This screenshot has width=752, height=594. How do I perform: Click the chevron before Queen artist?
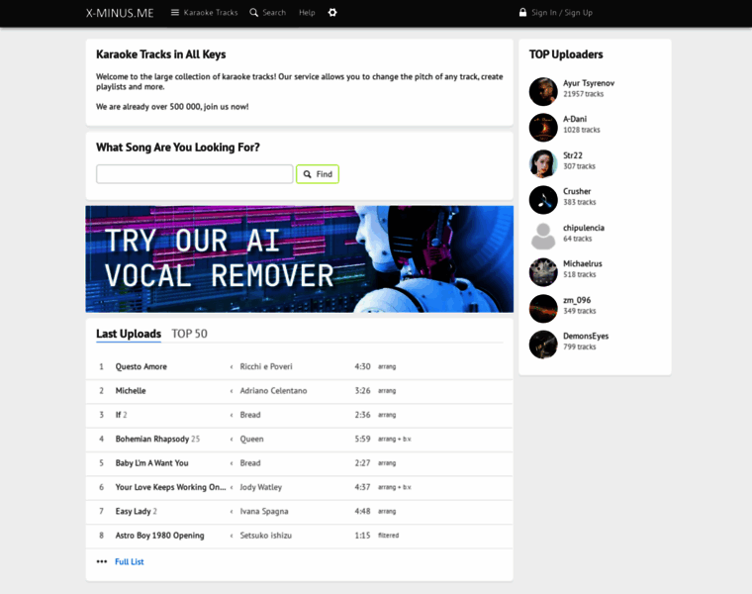[x=232, y=440]
